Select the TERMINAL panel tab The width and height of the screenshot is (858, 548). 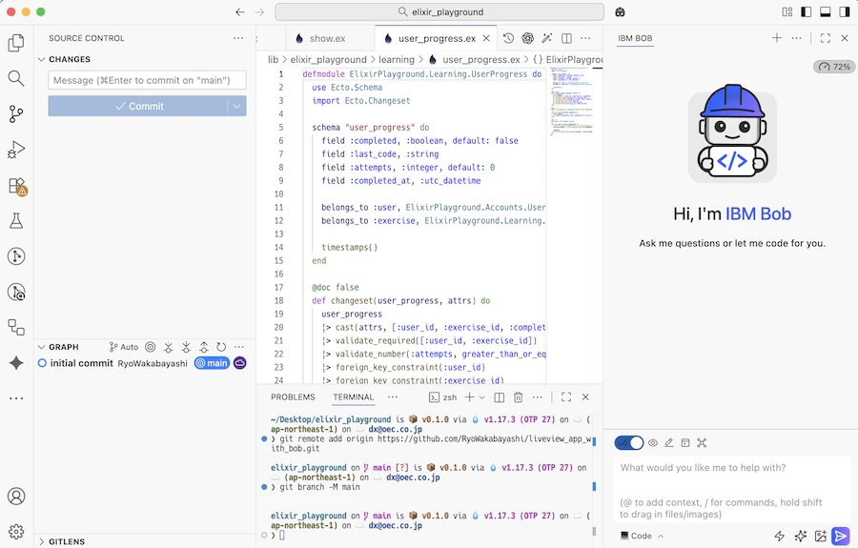[354, 397]
